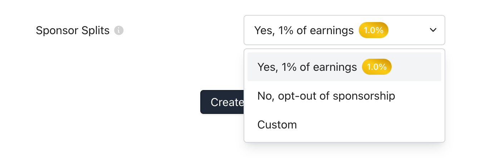Click the Sponsor Splits info icon
Screen dimensions: 480x158
click(x=119, y=31)
